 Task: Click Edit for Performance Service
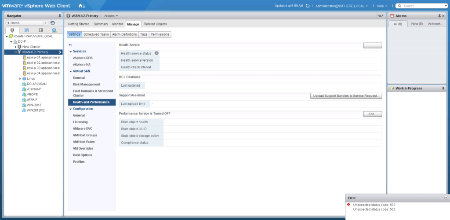[x=373, y=114]
